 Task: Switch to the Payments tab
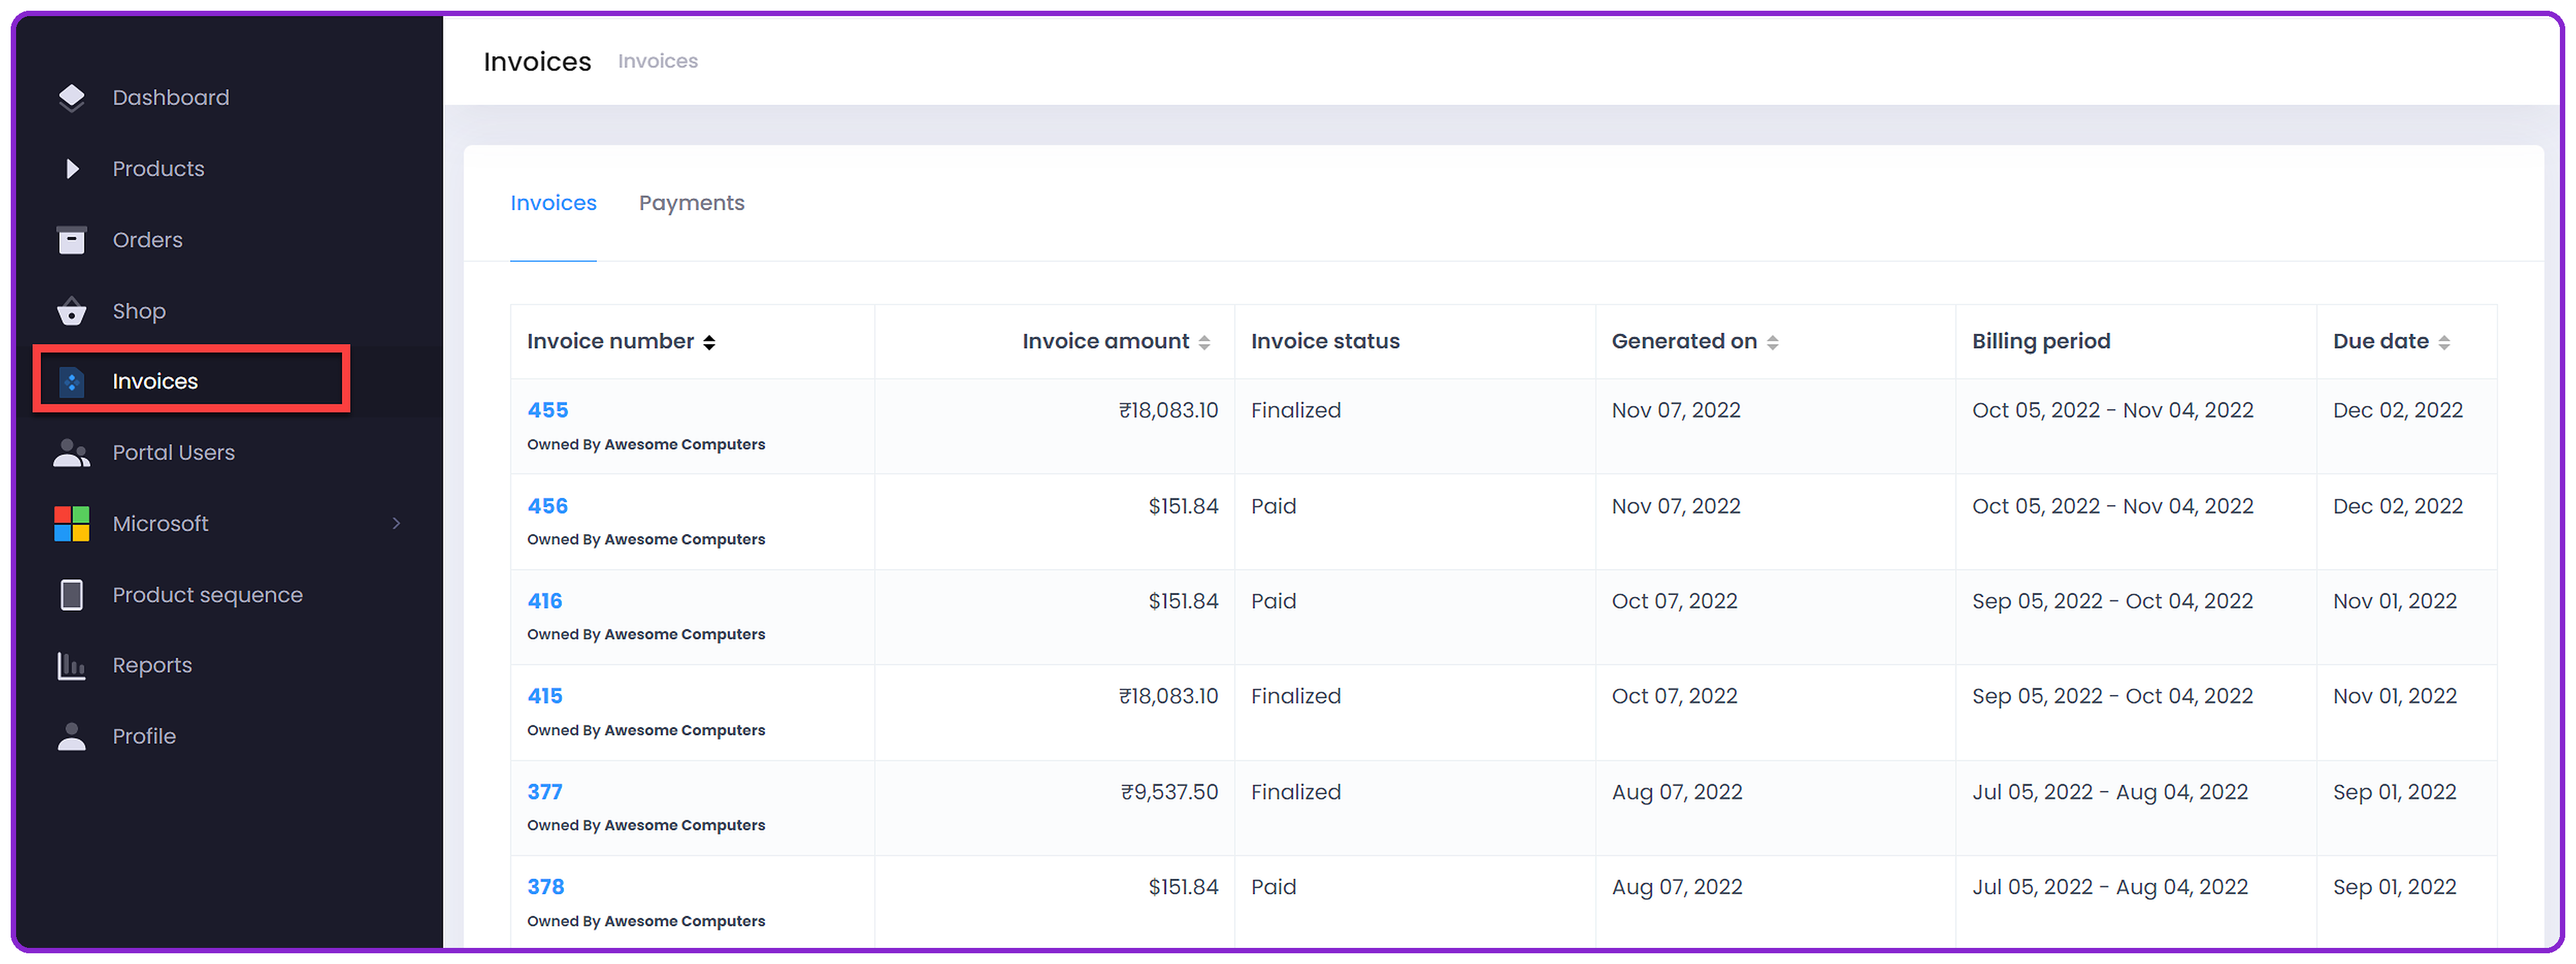692,203
